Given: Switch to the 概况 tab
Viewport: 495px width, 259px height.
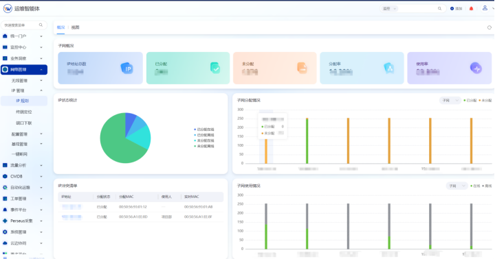Looking at the screenshot, I should coord(60,27).
